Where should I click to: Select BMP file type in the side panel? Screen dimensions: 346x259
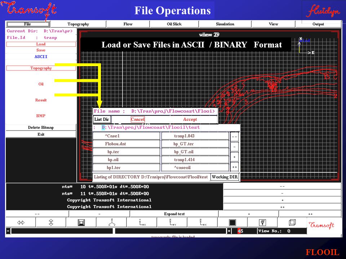41,116
